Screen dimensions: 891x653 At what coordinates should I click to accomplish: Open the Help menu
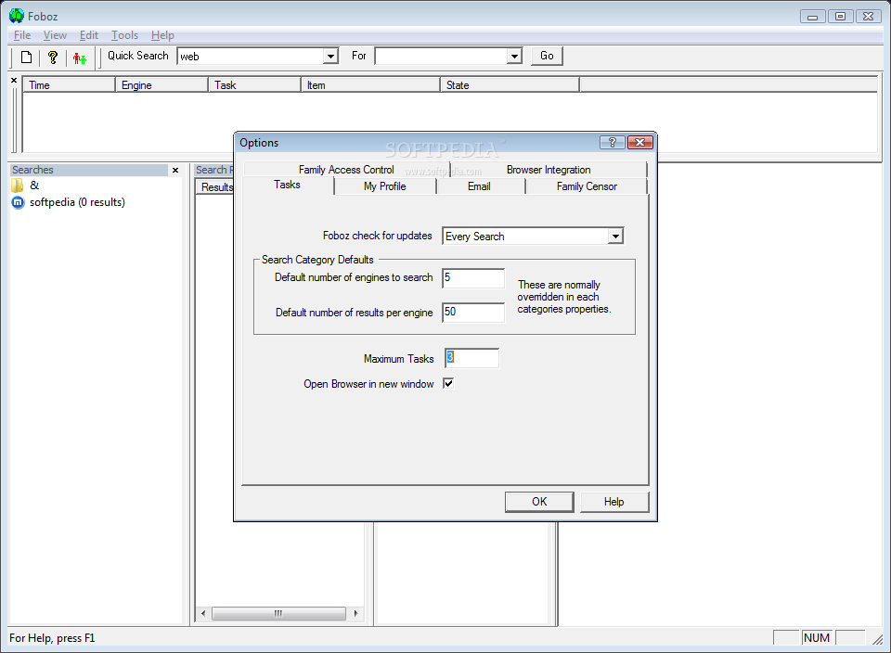click(x=162, y=35)
